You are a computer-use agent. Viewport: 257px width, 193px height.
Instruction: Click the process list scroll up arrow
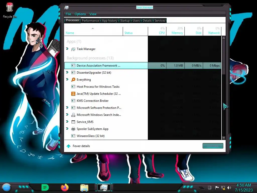tap(224, 38)
